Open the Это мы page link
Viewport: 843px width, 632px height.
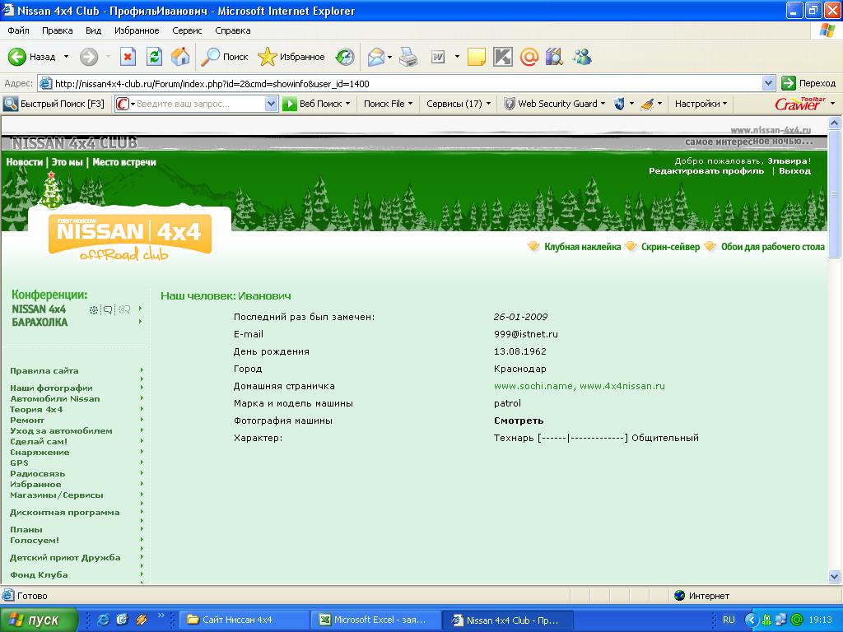68,162
